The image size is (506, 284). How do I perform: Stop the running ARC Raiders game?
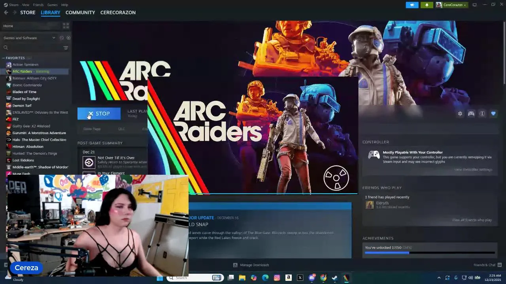pyautogui.click(x=99, y=114)
